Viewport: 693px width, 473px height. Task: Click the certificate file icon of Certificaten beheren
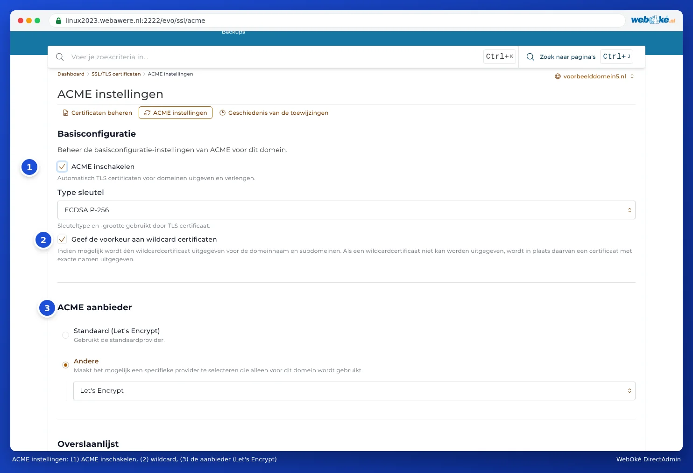[65, 113]
